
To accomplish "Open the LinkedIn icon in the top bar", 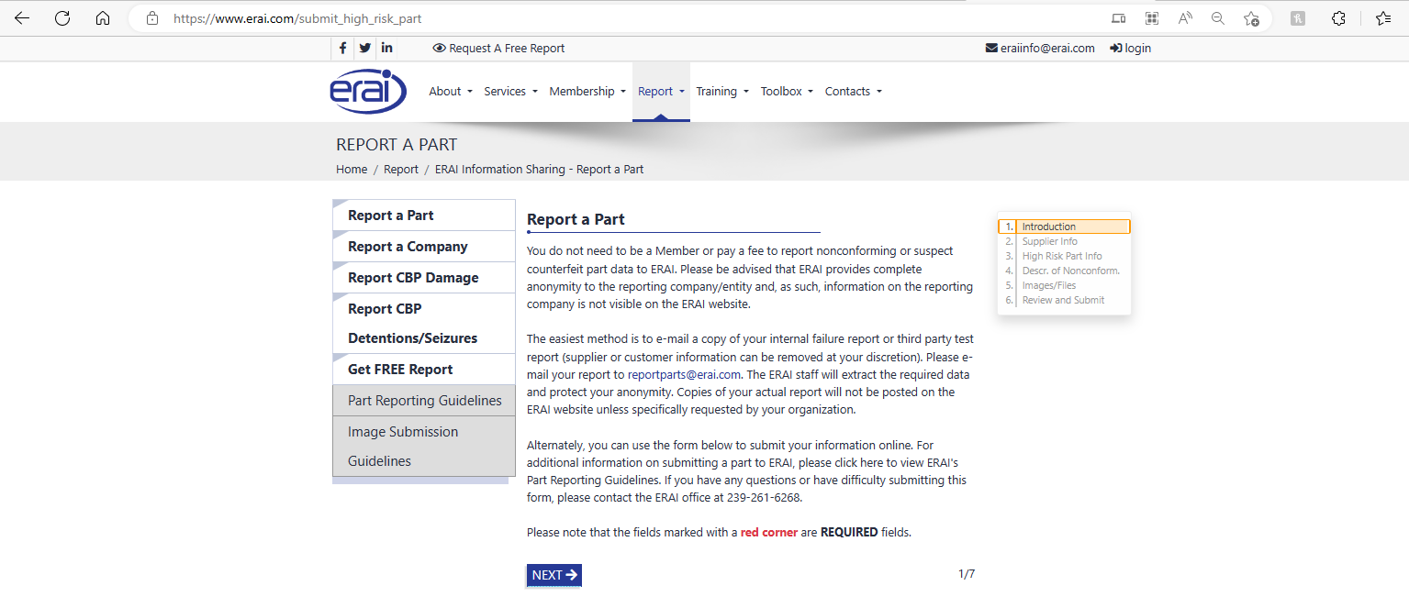I will pos(387,49).
